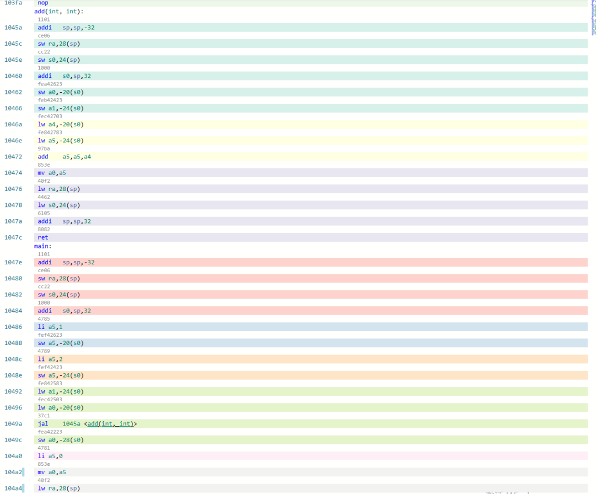Image resolution: width=596 pixels, height=494 pixels.
Task: Click opcode bytes 4462
Action: (44, 197)
